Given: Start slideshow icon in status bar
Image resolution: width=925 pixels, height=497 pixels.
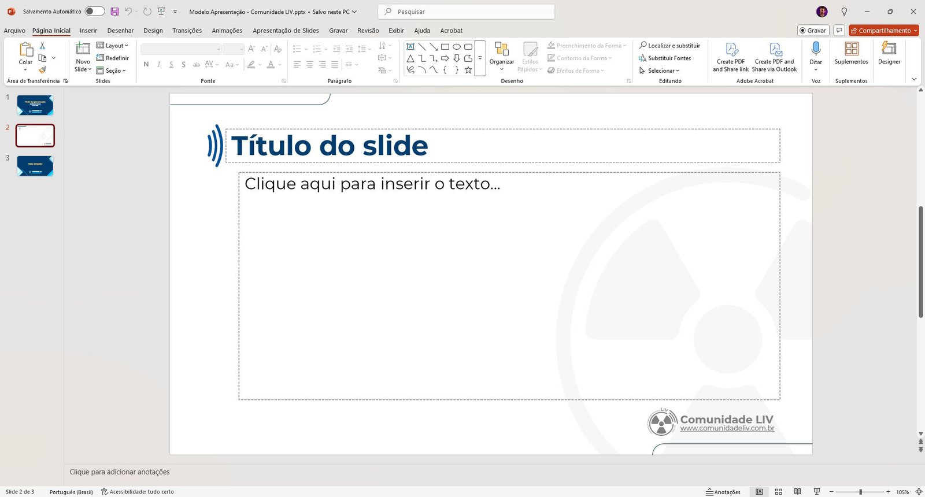Looking at the screenshot, I should (x=817, y=492).
